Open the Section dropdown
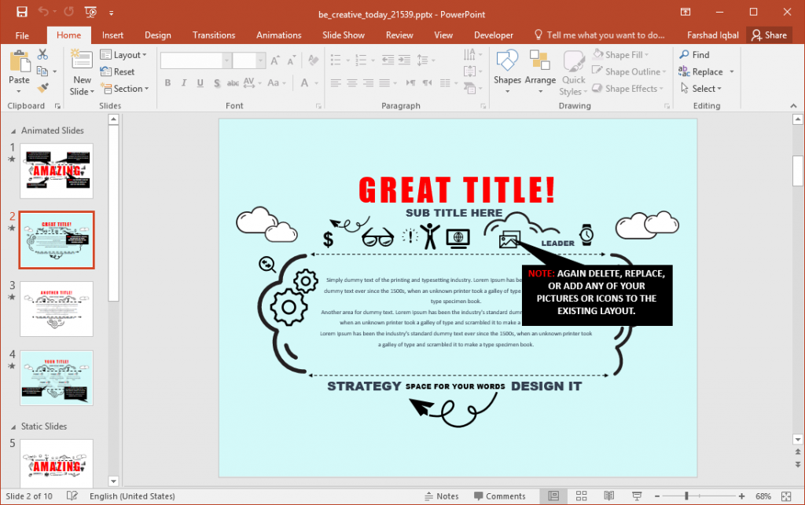 (124, 88)
